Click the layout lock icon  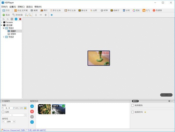[x=25, y=108]
